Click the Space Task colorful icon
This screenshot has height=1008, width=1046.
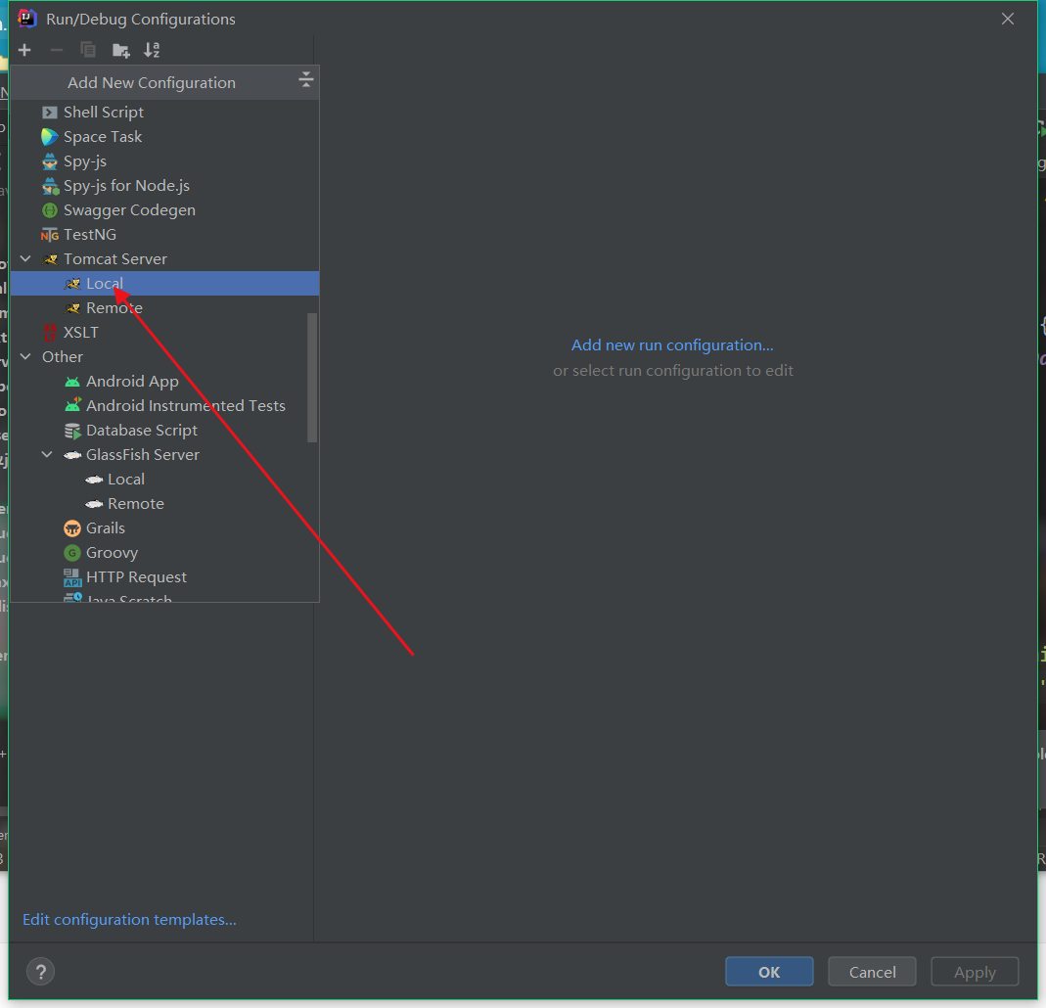coord(49,137)
